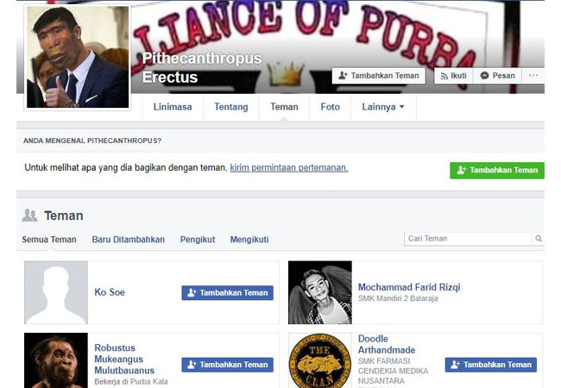Expand the Lainnya dropdown
This screenshot has height=388, width=561.
[383, 107]
